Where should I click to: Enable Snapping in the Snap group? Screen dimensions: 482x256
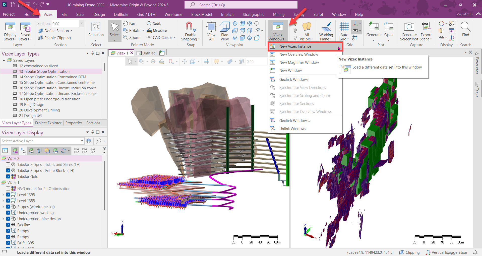coord(190,31)
